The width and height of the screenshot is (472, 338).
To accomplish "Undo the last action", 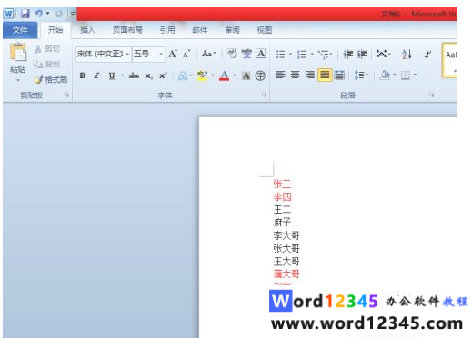I will click(x=38, y=14).
